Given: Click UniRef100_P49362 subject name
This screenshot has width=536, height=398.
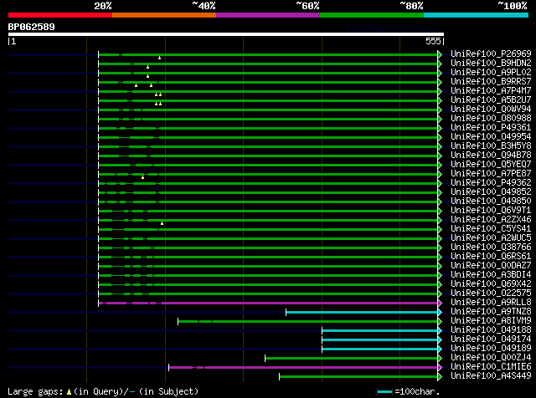Looking at the screenshot, I should pyautogui.click(x=491, y=183).
